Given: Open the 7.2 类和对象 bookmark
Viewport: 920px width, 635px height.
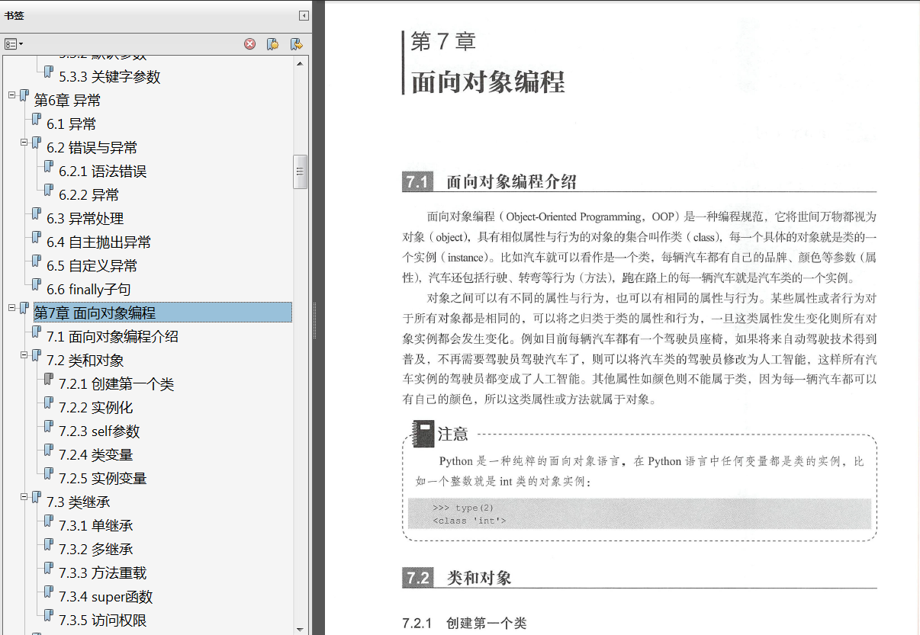Looking at the screenshot, I should click(x=85, y=361).
